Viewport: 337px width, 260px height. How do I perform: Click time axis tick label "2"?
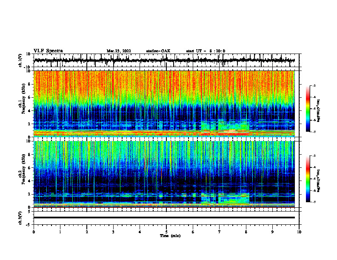pos(87,232)
